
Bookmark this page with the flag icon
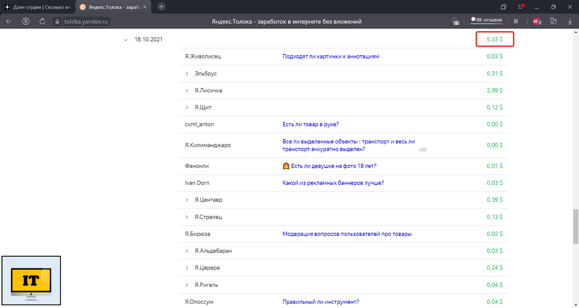click(x=516, y=22)
